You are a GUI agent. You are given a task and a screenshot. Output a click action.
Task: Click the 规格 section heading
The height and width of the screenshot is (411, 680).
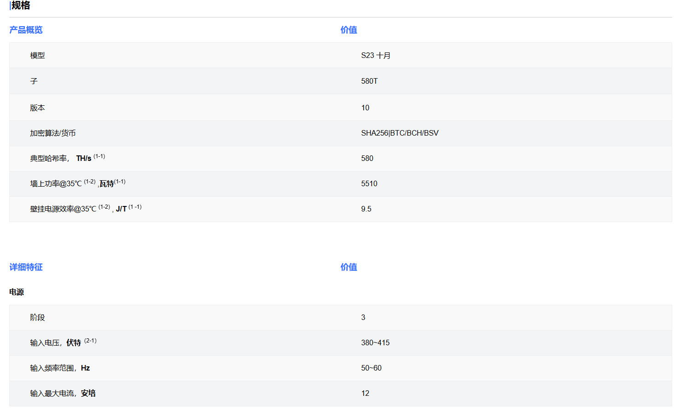pos(21,6)
